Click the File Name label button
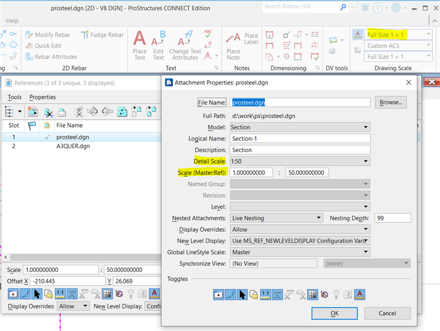This screenshot has height=331, width=440. click(211, 103)
